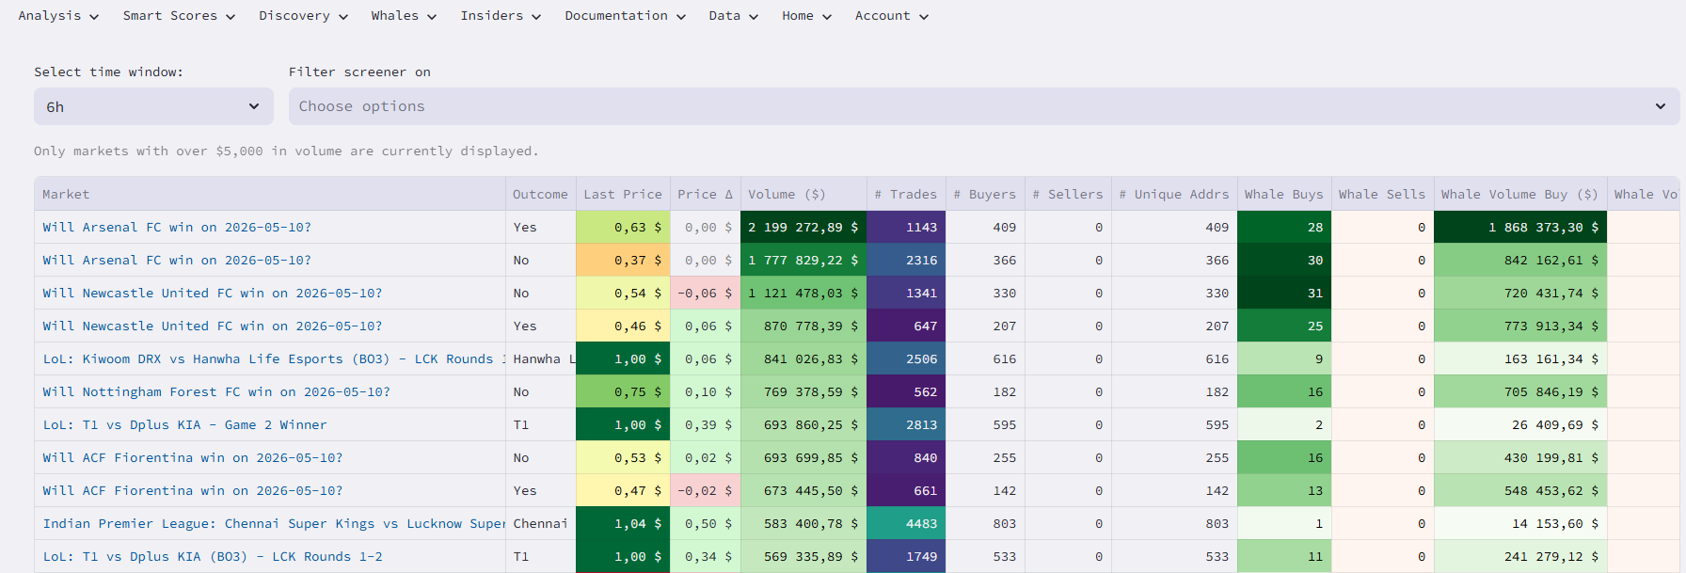Viewport: 1686px width, 573px height.
Task: Click volume cell 2 199 272,89 $
Action: pyautogui.click(x=803, y=227)
